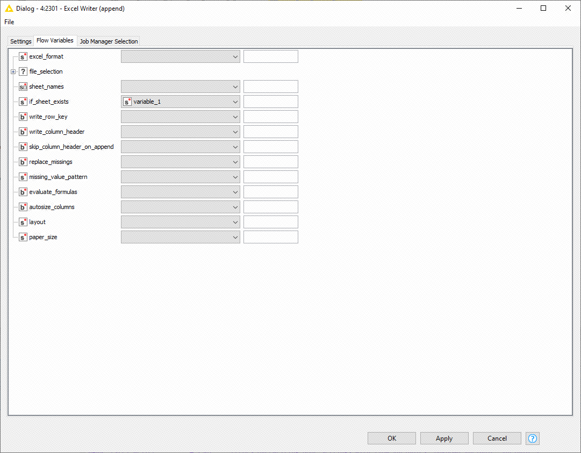Viewport: 581px width, 453px height.
Task: Open the File menu
Action: (9, 22)
